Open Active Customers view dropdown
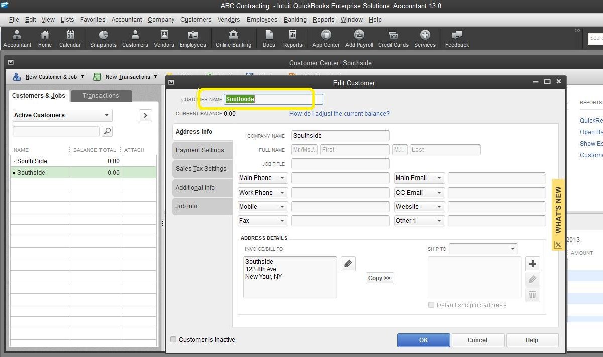 tap(62, 115)
